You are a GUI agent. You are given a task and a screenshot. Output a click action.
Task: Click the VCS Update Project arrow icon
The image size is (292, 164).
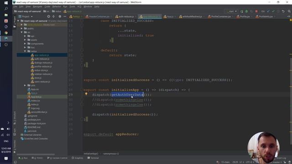[268, 11]
